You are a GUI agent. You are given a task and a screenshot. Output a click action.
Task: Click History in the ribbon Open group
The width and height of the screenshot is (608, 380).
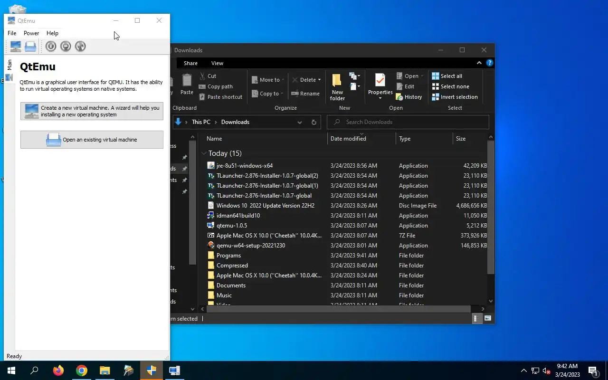(408, 97)
